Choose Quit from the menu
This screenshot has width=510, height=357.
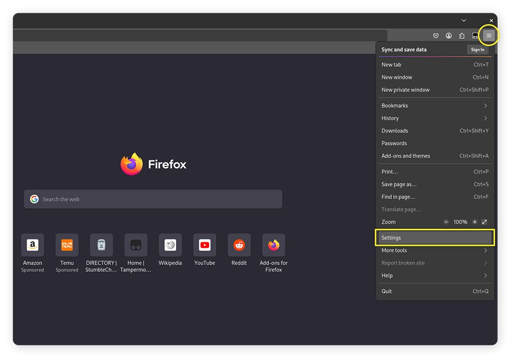point(435,291)
